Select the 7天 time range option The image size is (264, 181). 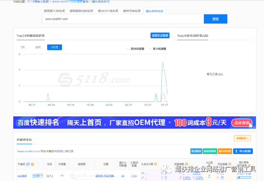(x=22, y=47)
